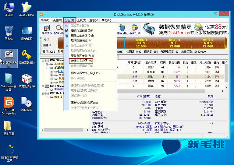Expand the 娱乐 partition tree node
Viewport: 234px width, 165px height.
click(x=51, y=79)
